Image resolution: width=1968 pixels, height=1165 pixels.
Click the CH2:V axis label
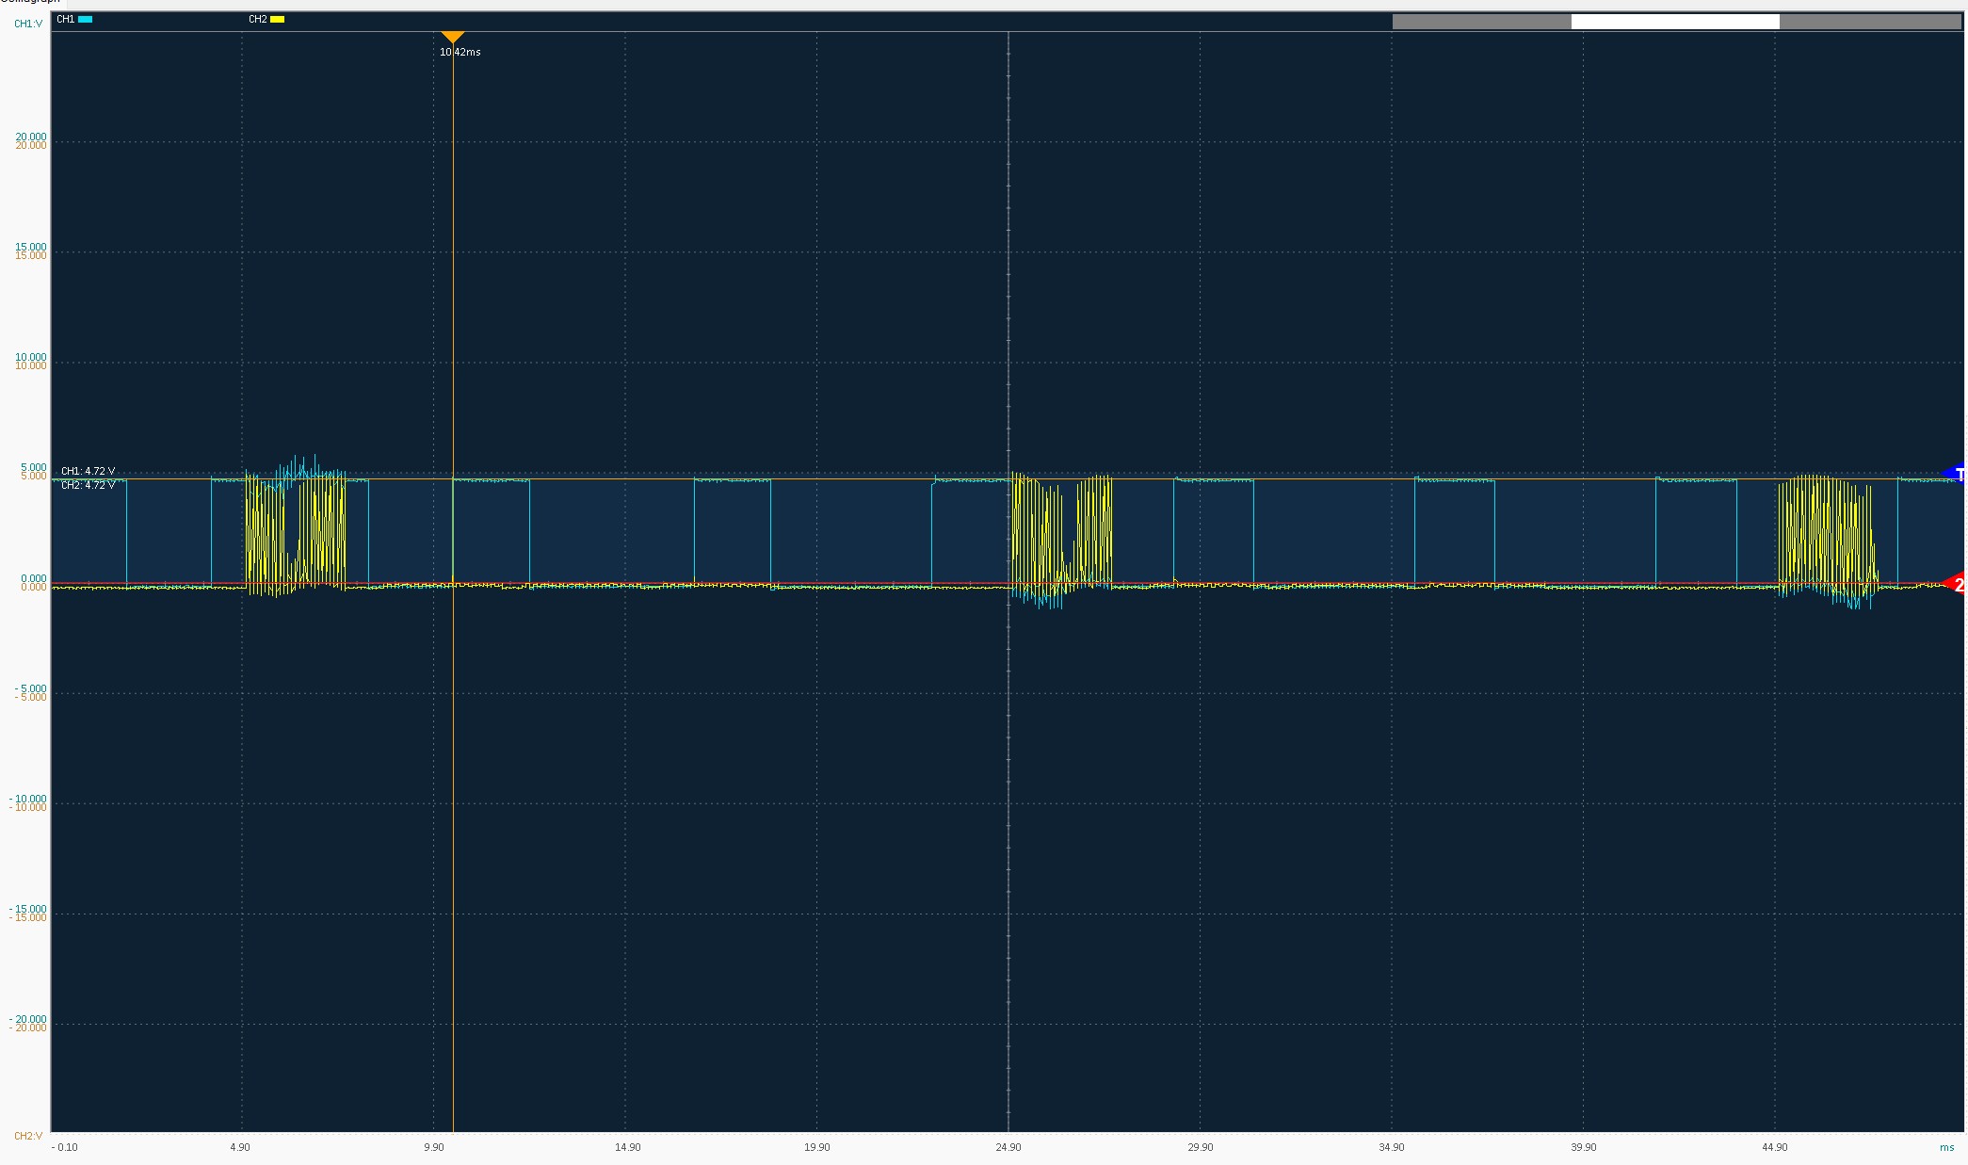tap(28, 1136)
